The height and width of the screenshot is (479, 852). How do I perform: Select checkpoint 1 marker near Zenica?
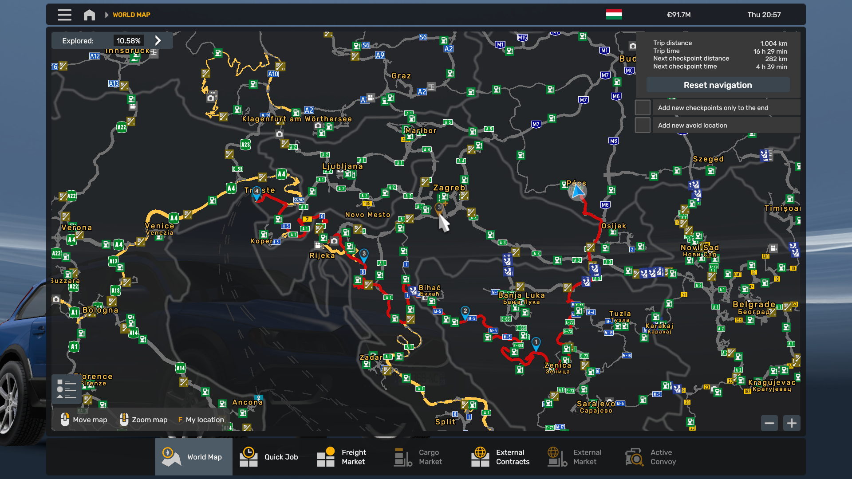[536, 343]
